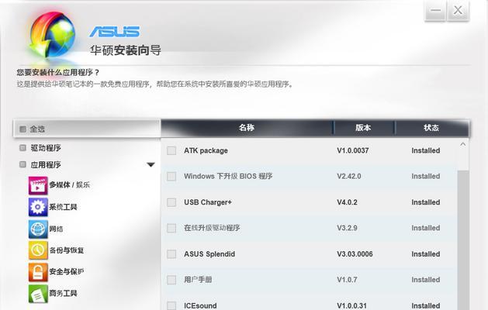Select the 商务工具 category label
The height and width of the screenshot is (310, 488).
pyautogui.click(x=63, y=293)
